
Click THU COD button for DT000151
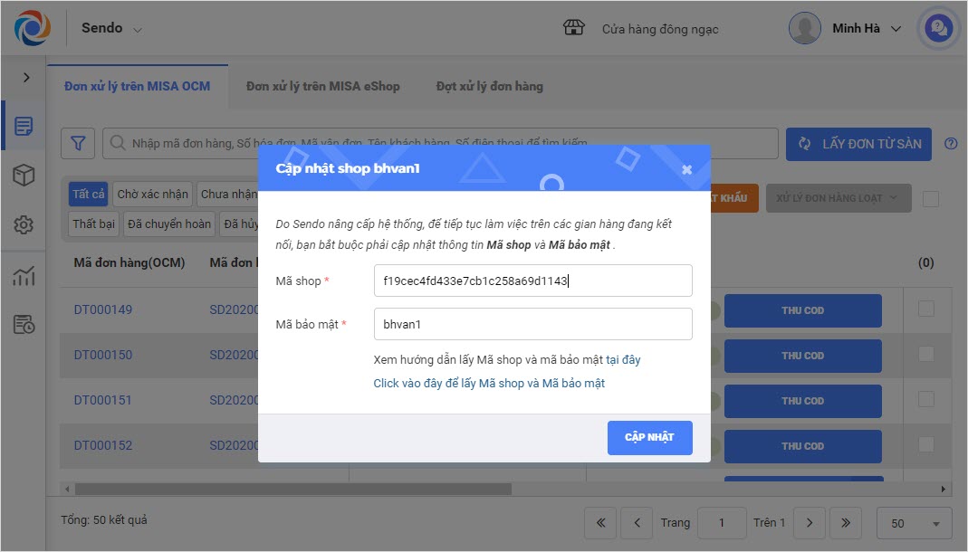pyautogui.click(x=802, y=401)
